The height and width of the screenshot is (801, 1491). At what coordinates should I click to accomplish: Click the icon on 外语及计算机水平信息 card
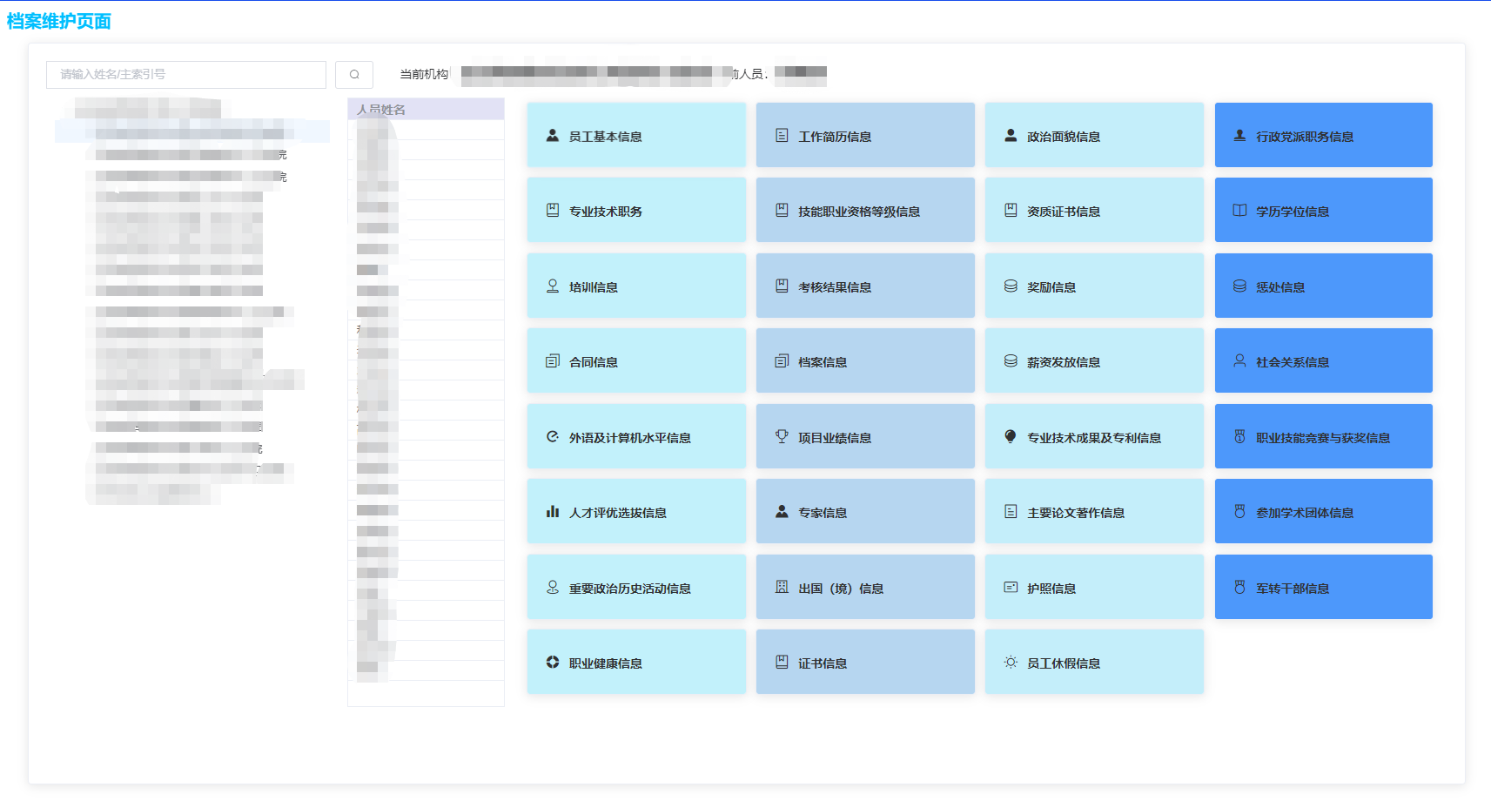(x=552, y=437)
